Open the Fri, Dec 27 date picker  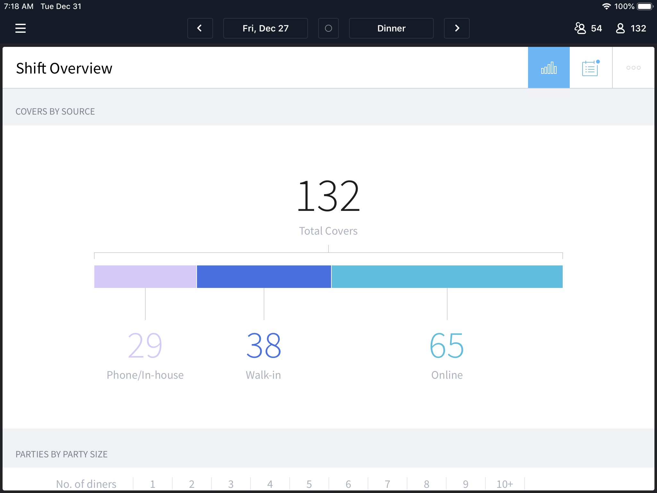point(266,28)
